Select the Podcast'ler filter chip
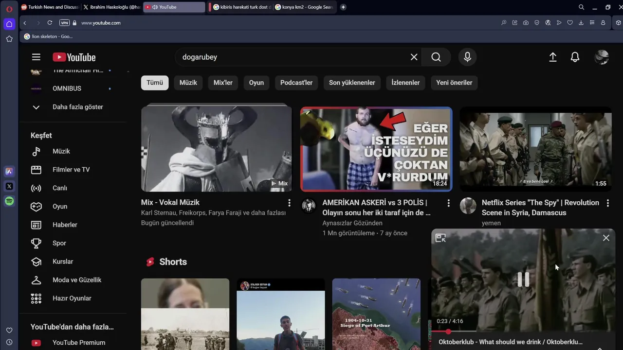 296,83
